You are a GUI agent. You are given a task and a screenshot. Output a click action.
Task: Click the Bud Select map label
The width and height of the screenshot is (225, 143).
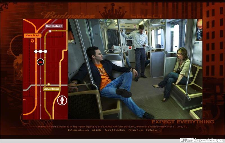click(x=54, y=26)
